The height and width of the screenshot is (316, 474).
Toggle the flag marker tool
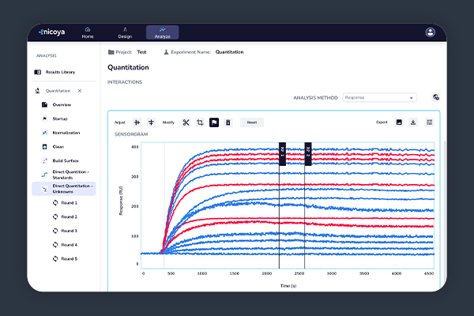213,122
